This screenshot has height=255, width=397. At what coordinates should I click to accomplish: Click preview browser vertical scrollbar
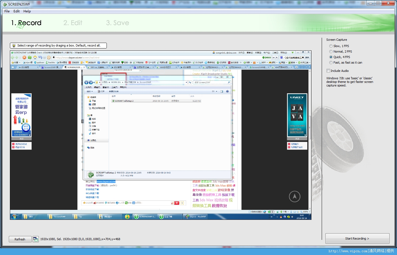point(310,140)
